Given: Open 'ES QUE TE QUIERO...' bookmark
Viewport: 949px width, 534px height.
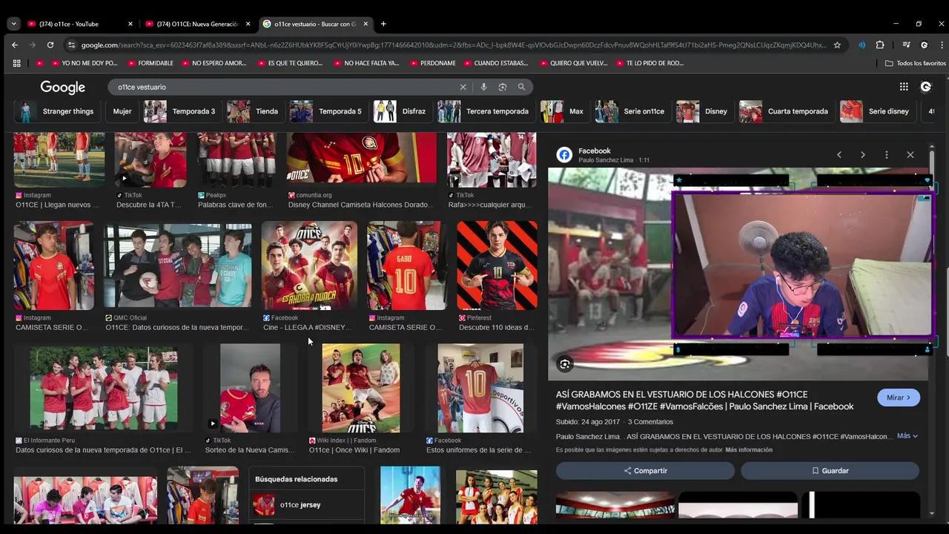Looking at the screenshot, I should 290,63.
